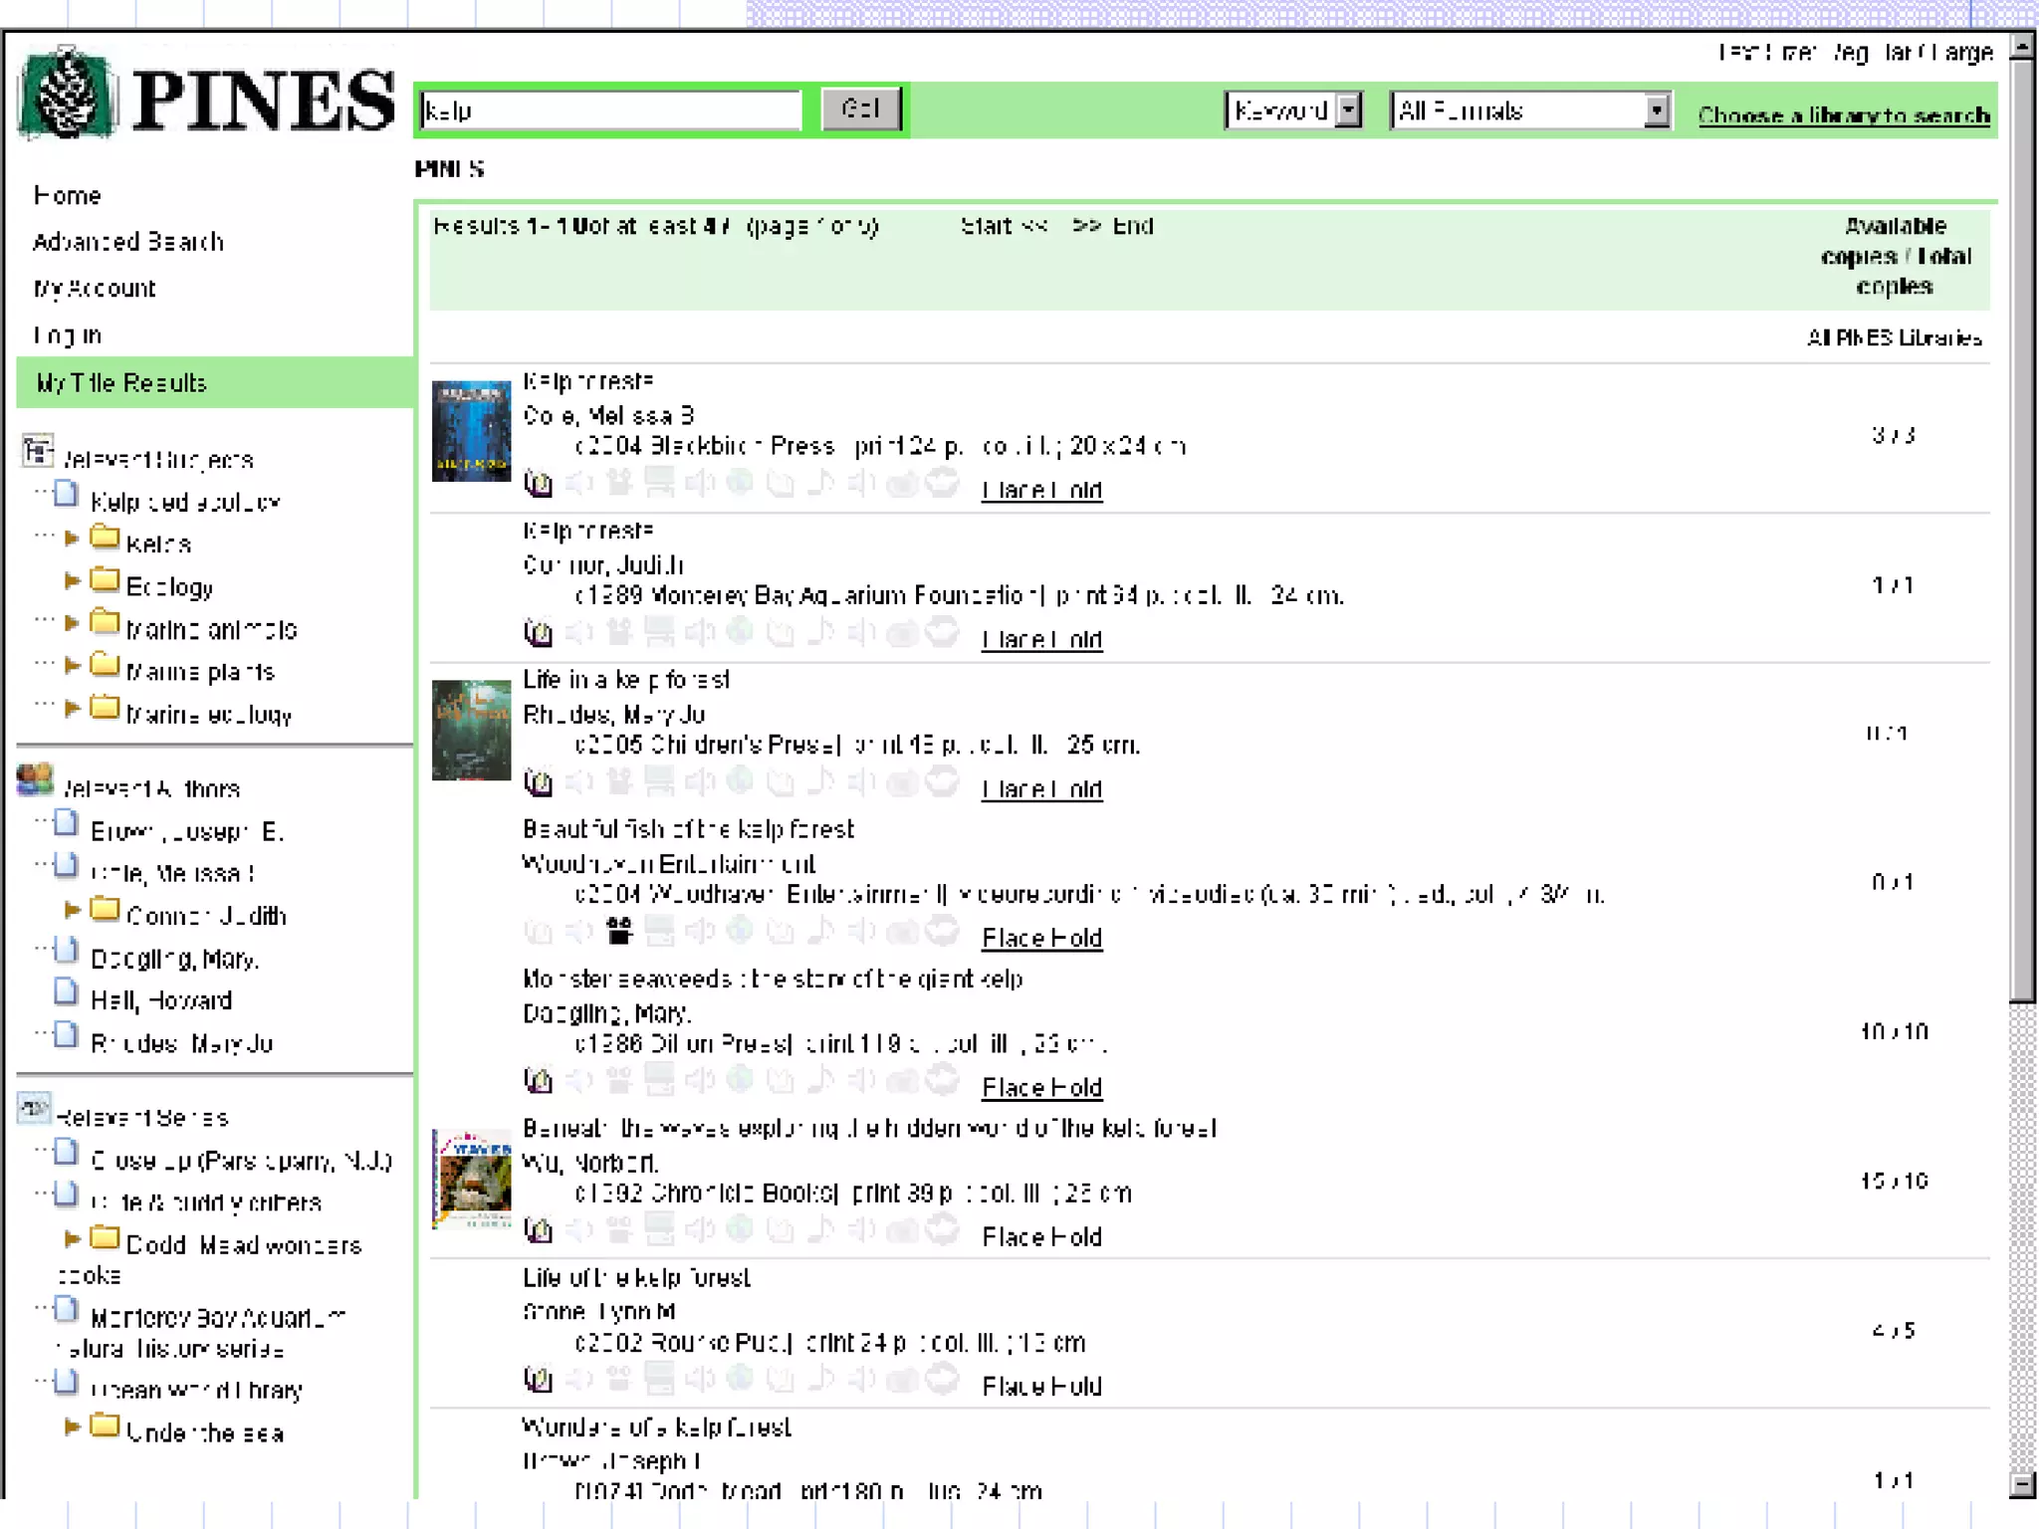
Task: Click the kelp search input field
Action: pos(609,110)
